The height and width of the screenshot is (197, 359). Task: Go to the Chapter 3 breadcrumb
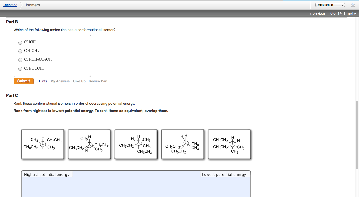tap(10, 5)
